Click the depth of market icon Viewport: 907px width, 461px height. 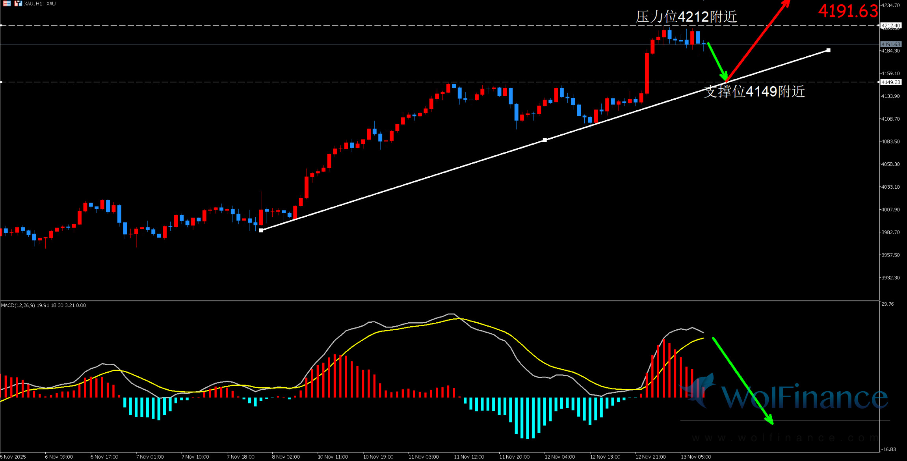pyautogui.click(x=7, y=4)
